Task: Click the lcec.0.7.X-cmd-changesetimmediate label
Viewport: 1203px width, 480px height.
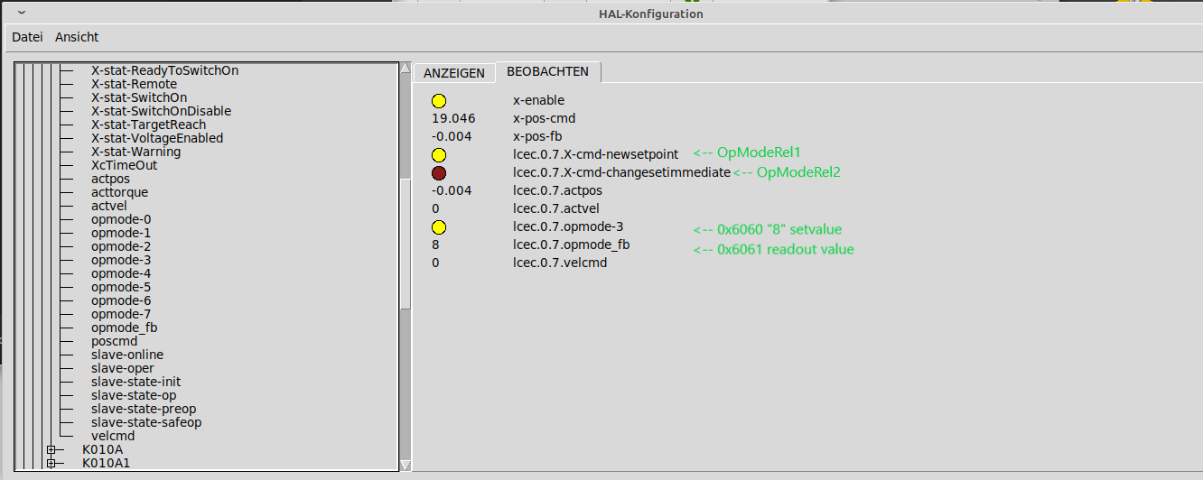Action: (x=621, y=172)
